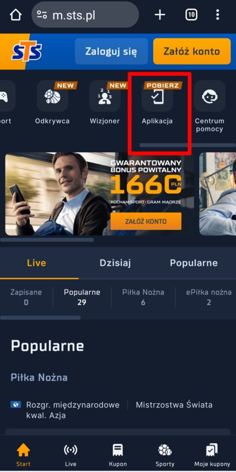Switch to the Popularne tab
Viewport: 236px width, 472px height.
pos(194,263)
